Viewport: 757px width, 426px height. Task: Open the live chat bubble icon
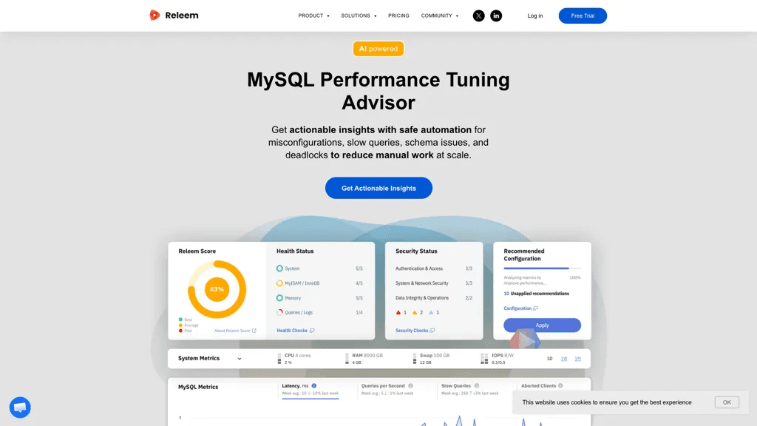point(20,408)
